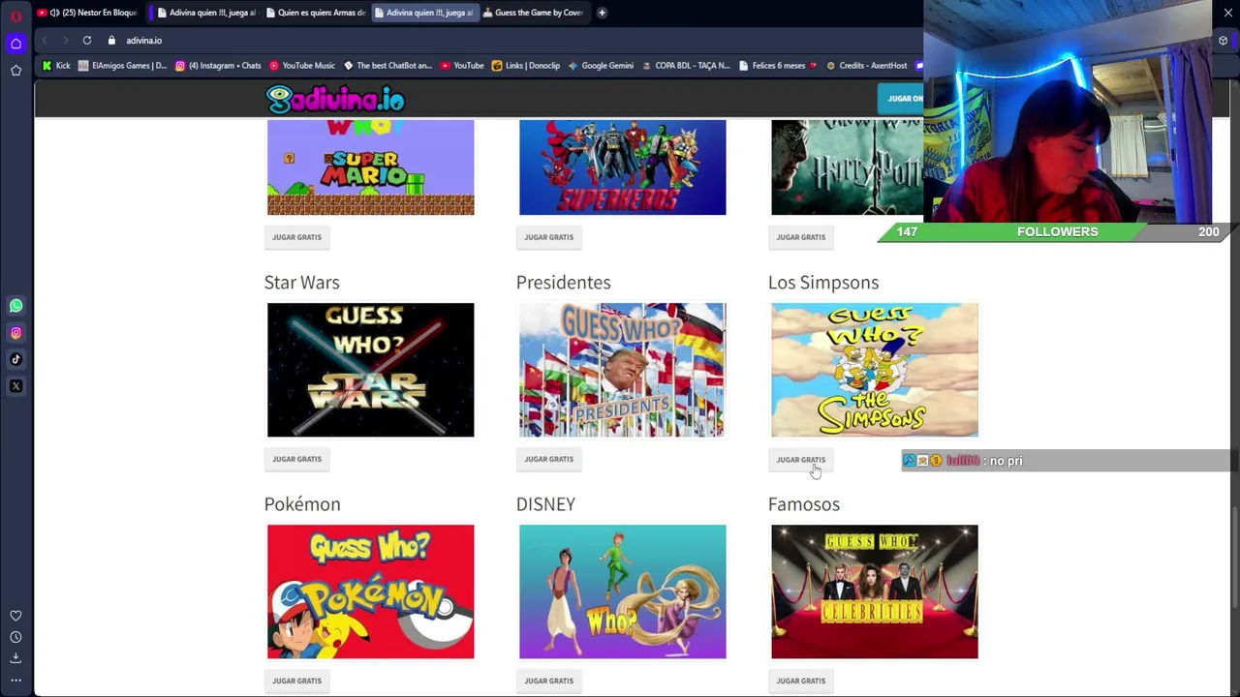This screenshot has height=697, width=1240.
Task: Click JUGAR GRATIS under Super Mario
Action: coord(296,237)
